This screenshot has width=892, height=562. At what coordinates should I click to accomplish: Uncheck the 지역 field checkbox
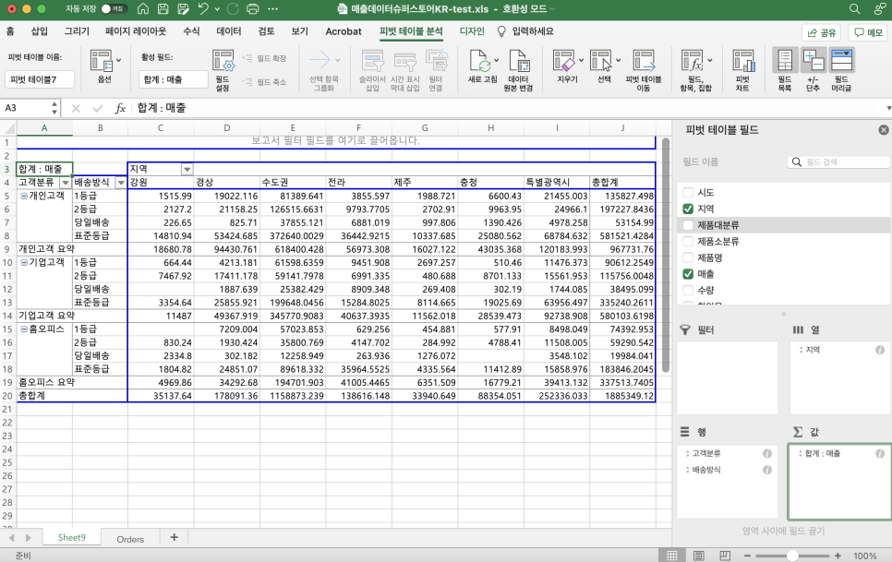(688, 209)
